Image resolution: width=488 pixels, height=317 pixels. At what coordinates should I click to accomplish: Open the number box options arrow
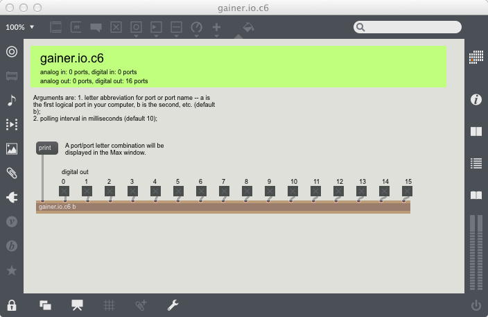pyautogui.click(x=156, y=36)
